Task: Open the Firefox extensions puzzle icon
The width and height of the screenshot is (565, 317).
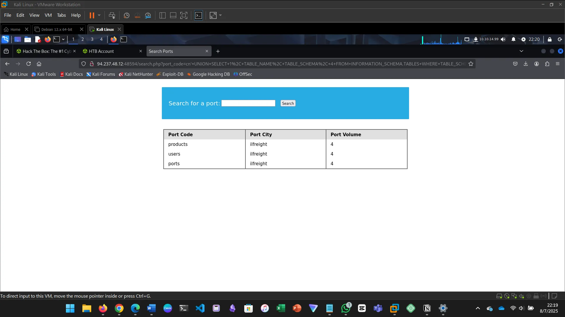Action: pyautogui.click(x=547, y=64)
